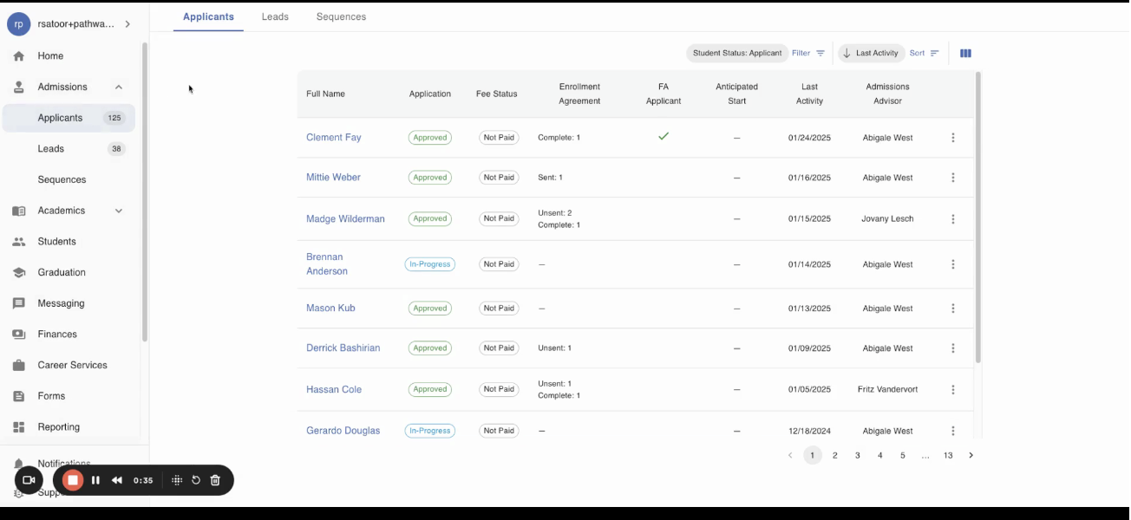Expand the Academics section chevron

(119, 211)
